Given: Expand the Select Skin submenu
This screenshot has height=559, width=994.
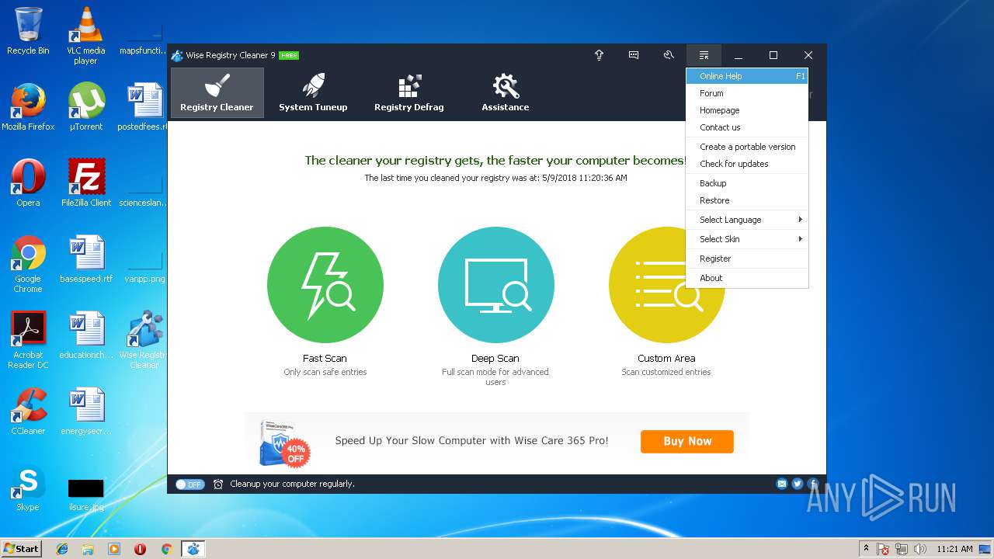Looking at the screenshot, I should [747, 239].
